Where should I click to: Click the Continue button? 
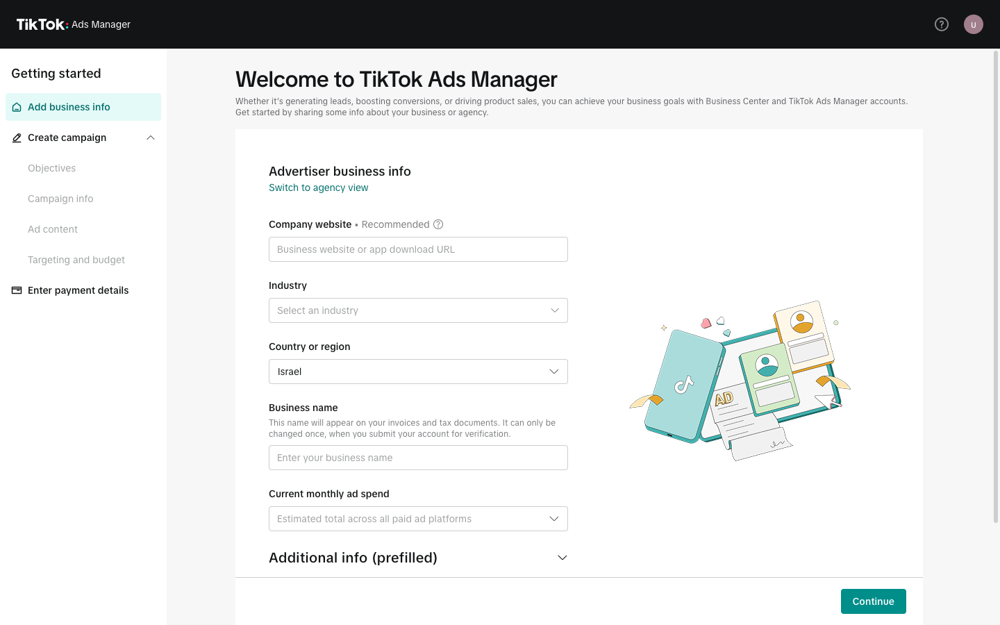(874, 601)
